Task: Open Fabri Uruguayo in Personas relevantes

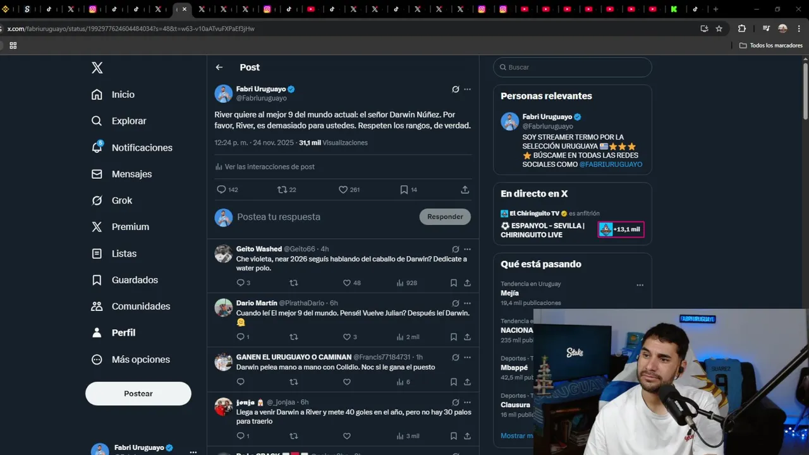Action: click(x=547, y=117)
